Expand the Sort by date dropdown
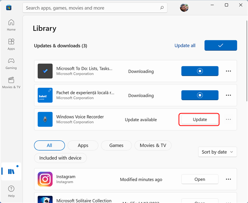Viewport: 248px width, 203px height. click(217, 152)
